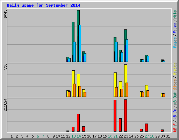This screenshot has width=179, height=140.
Task: Click the "Daily usage for September 2014" title
Action: pyautogui.click(x=43, y=5)
